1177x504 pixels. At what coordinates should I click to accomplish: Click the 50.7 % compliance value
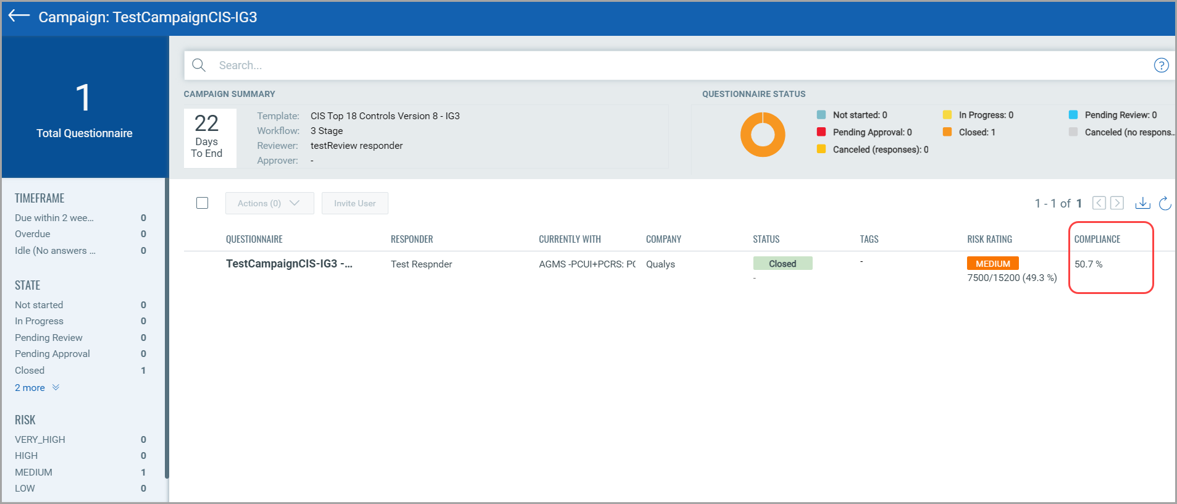(x=1088, y=264)
